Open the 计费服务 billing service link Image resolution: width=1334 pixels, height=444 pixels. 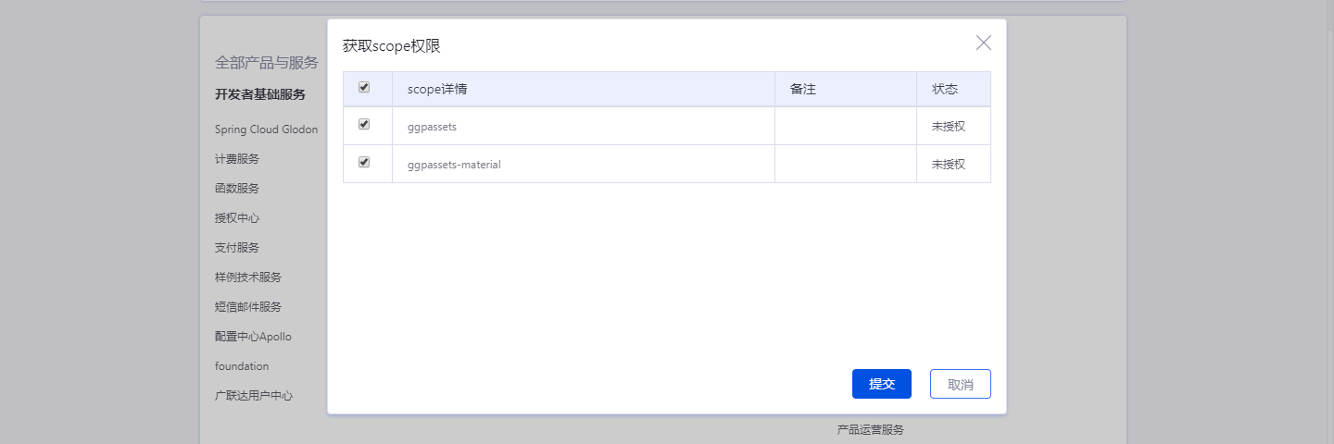237,159
